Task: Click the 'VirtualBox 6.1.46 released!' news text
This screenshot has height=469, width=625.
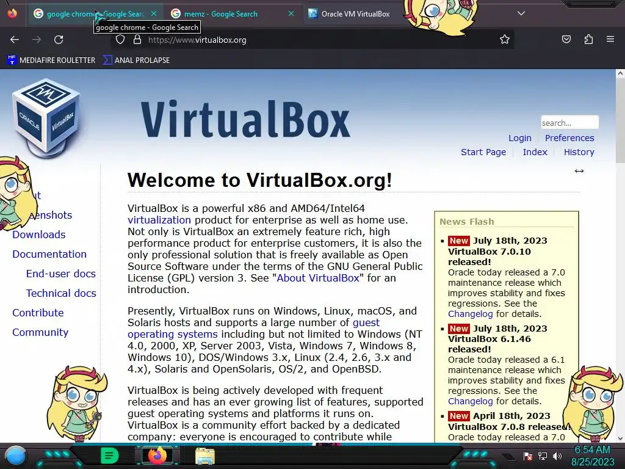Action: (490, 344)
